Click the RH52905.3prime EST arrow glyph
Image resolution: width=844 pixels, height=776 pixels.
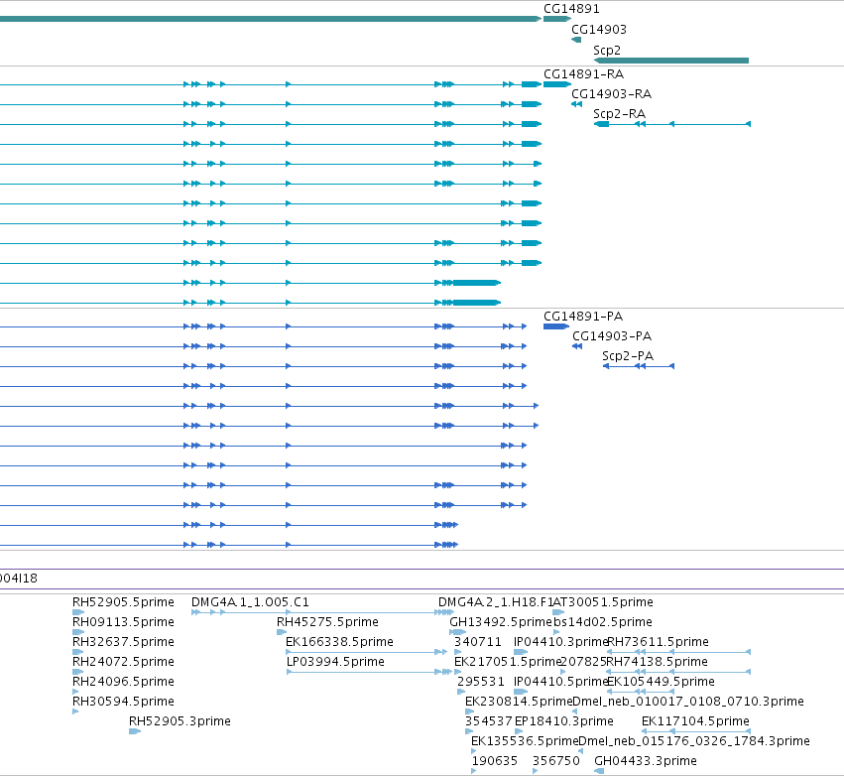coord(135,731)
